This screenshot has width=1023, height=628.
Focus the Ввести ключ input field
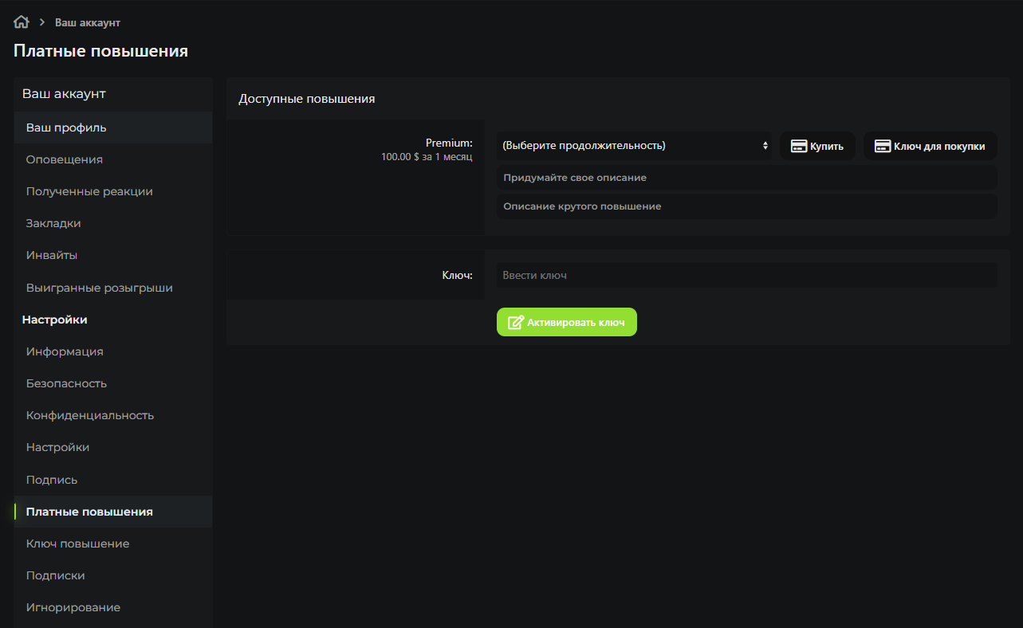point(746,276)
